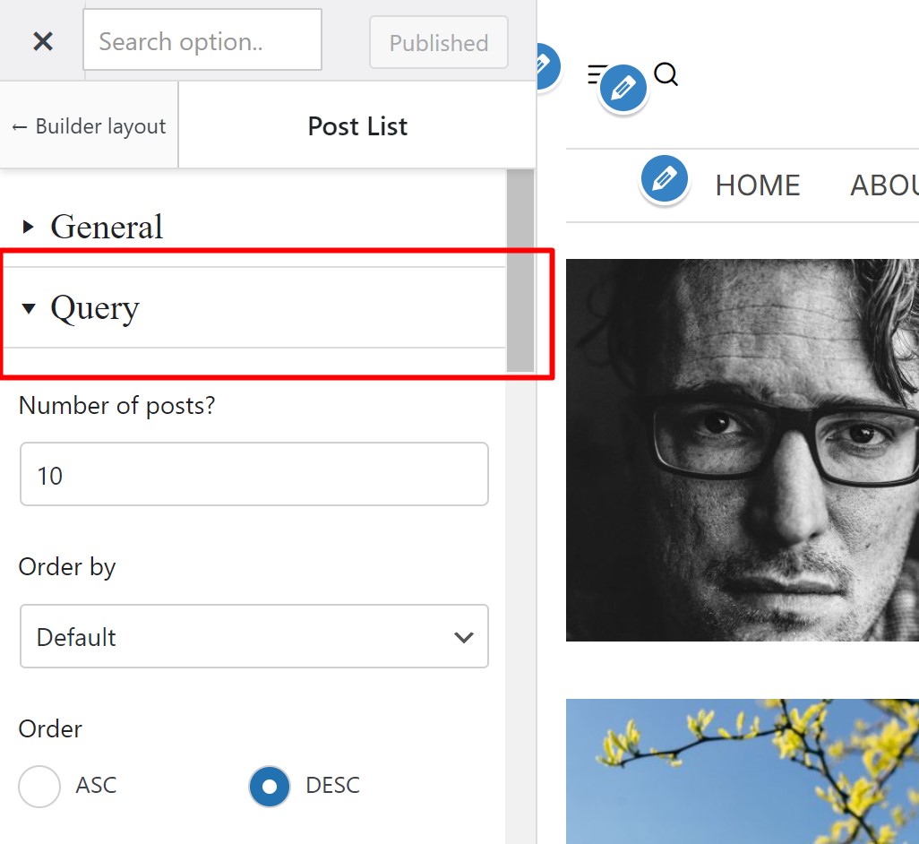Click the search magnifier icon in header
Image resolution: width=919 pixels, height=844 pixels.
point(666,74)
